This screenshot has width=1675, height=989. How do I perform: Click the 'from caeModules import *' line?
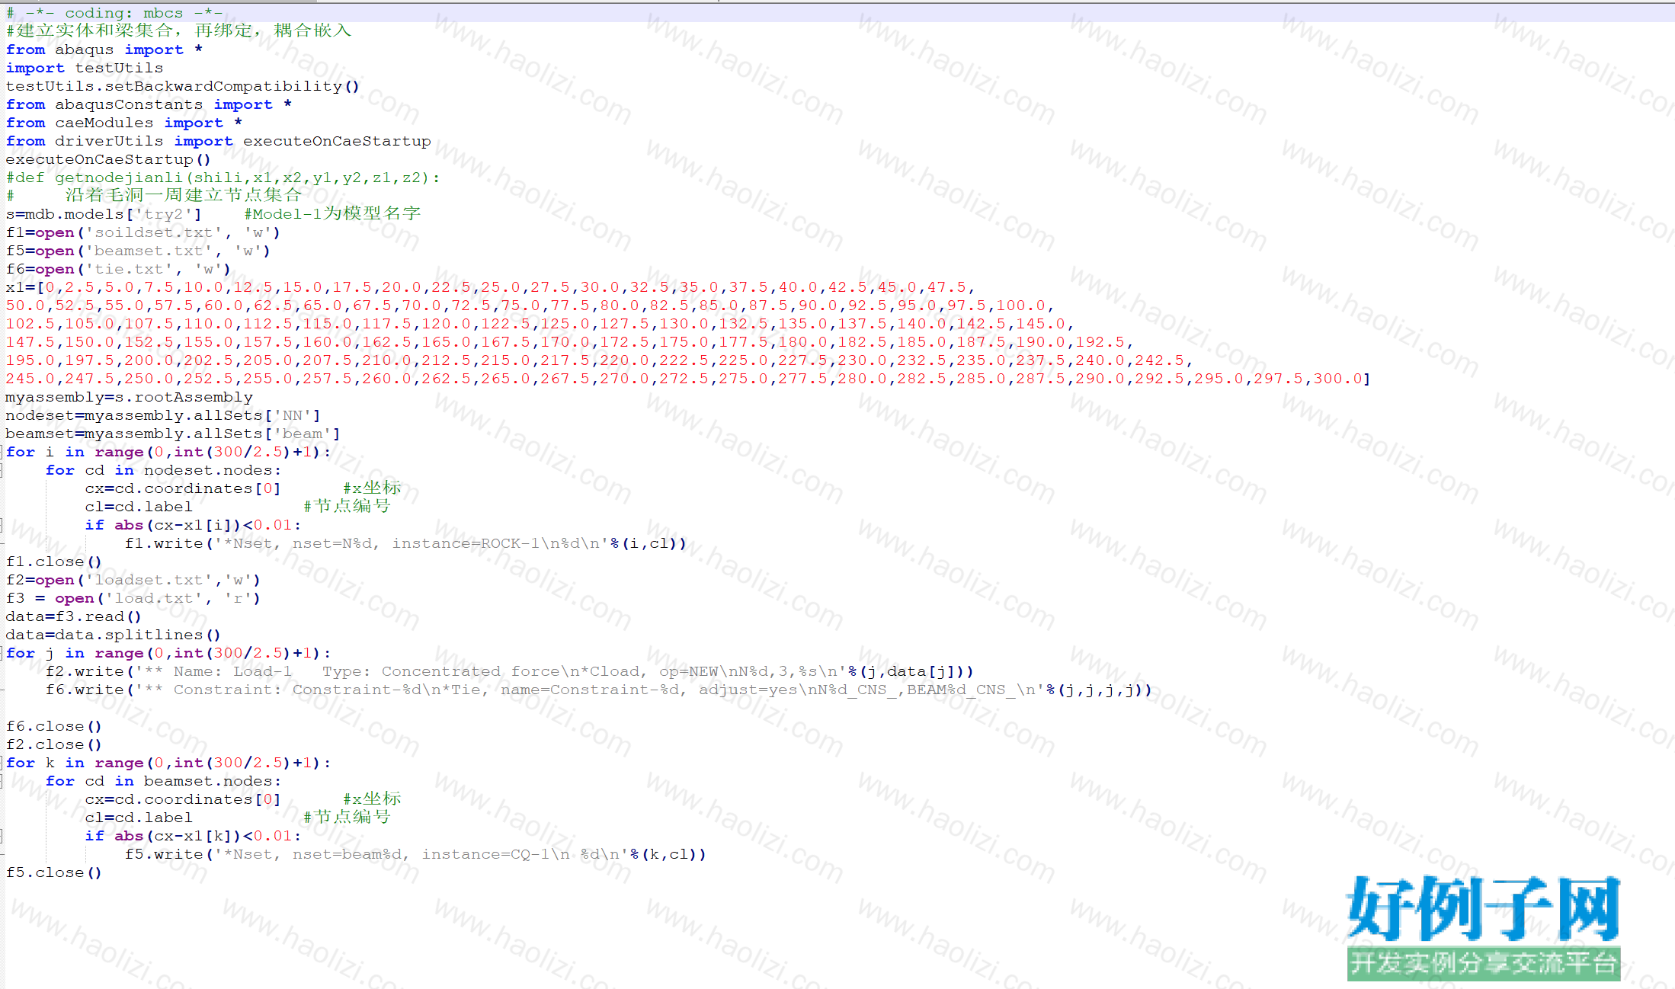(x=124, y=123)
